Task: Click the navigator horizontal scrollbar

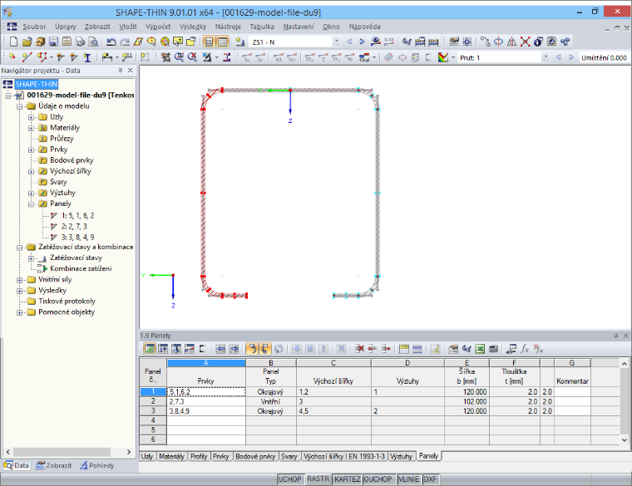Action: pos(62,452)
